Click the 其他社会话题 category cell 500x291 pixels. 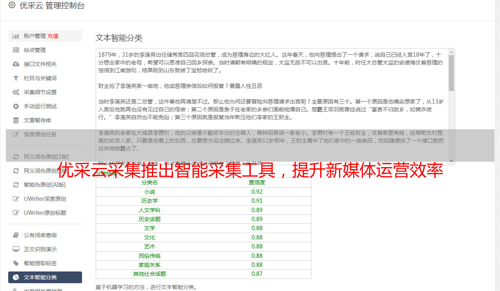pyautogui.click(x=150, y=274)
